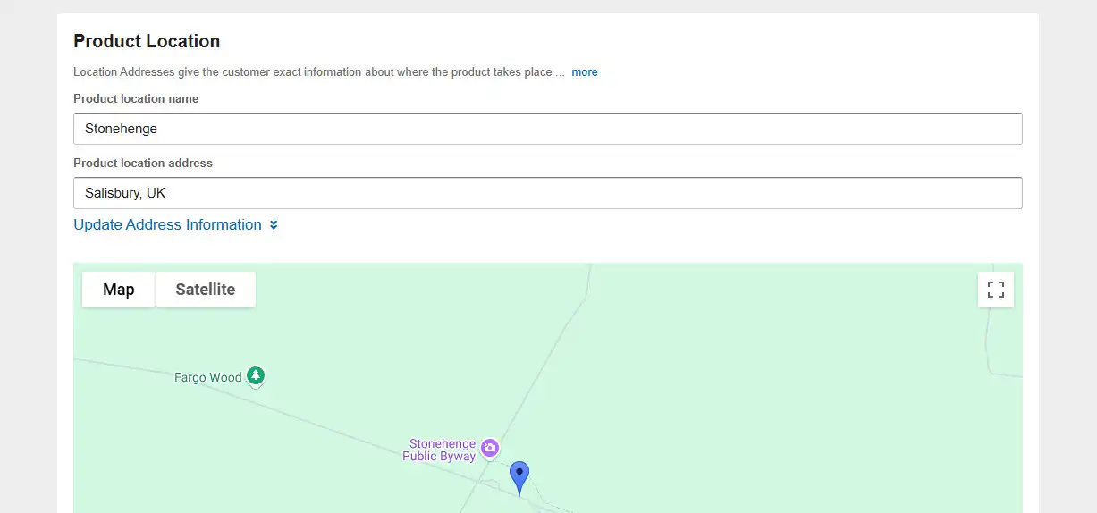Focus the Product location name field
Screen dimensions: 1097x513
548,129
